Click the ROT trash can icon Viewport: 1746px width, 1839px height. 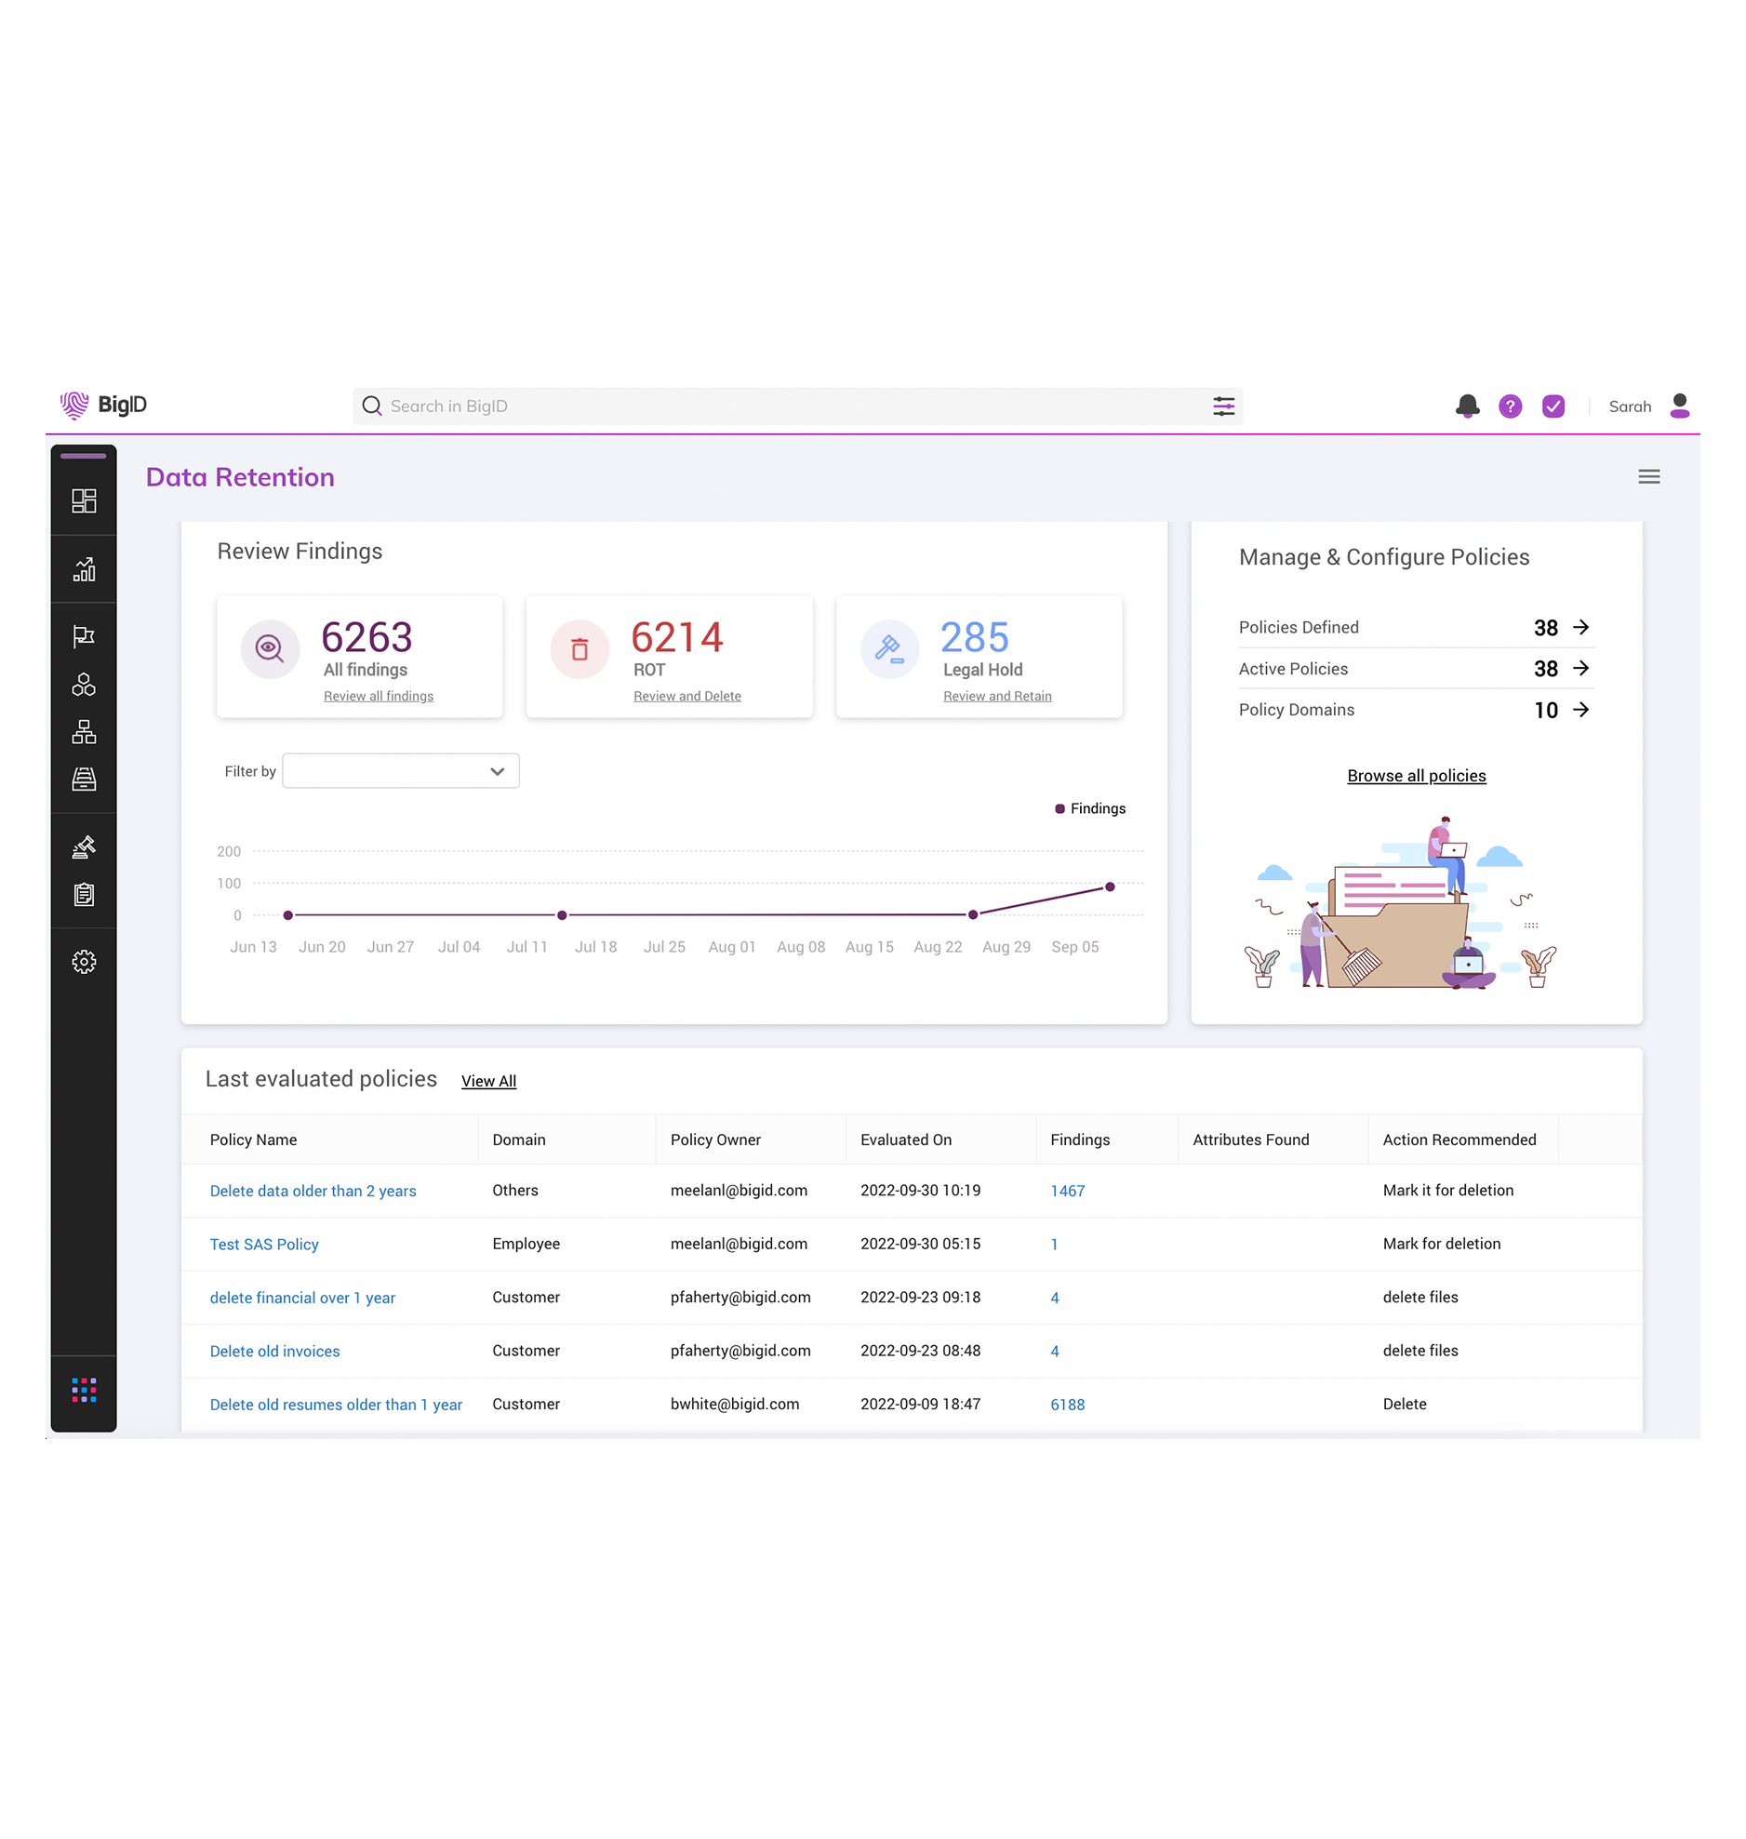pyautogui.click(x=580, y=648)
